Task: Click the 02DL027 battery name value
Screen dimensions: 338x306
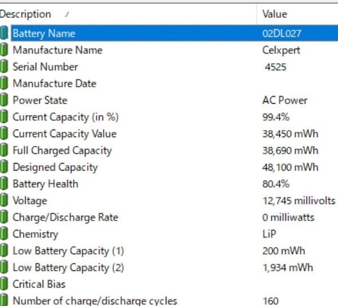Action: (282, 34)
